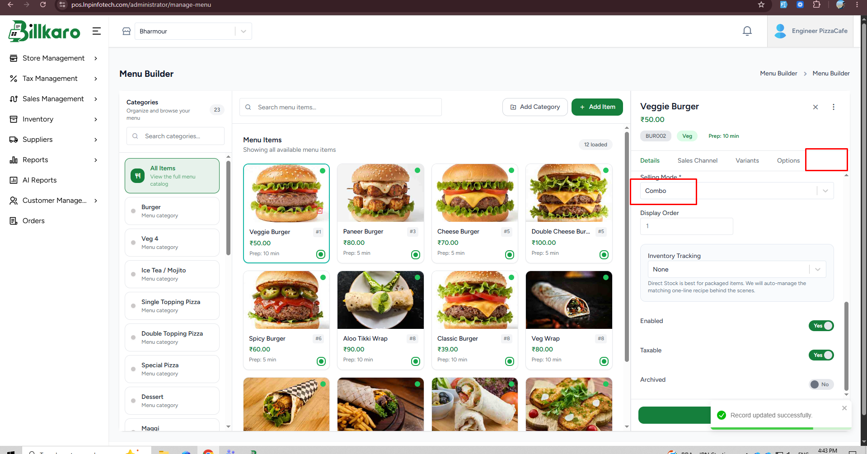The image size is (867, 454).
Task: Focus the Search categories field
Action: pos(175,136)
